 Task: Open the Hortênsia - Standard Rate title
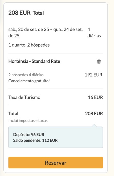point(34,61)
